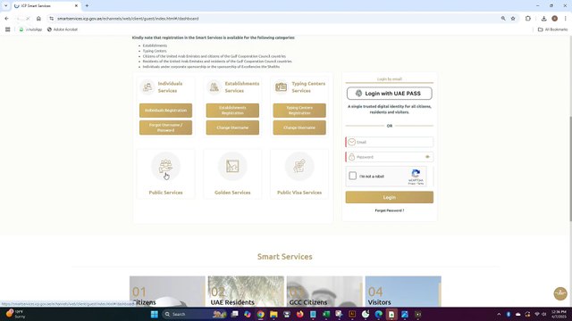Open the All Bookmarks folder
572x321 pixels.
point(552,29)
